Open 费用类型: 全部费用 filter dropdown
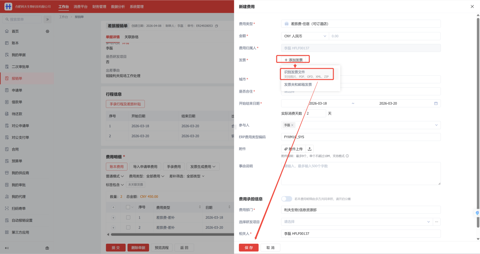 (147, 176)
